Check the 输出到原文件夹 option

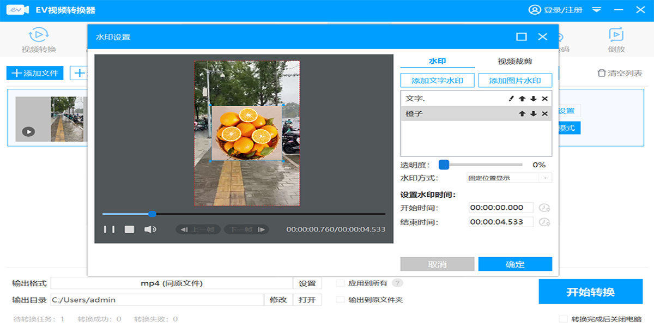tap(341, 299)
